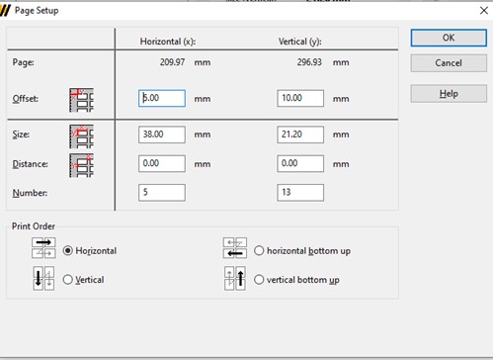Click the Offset: label
This screenshot has height=360, width=493.
tap(26, 99)
